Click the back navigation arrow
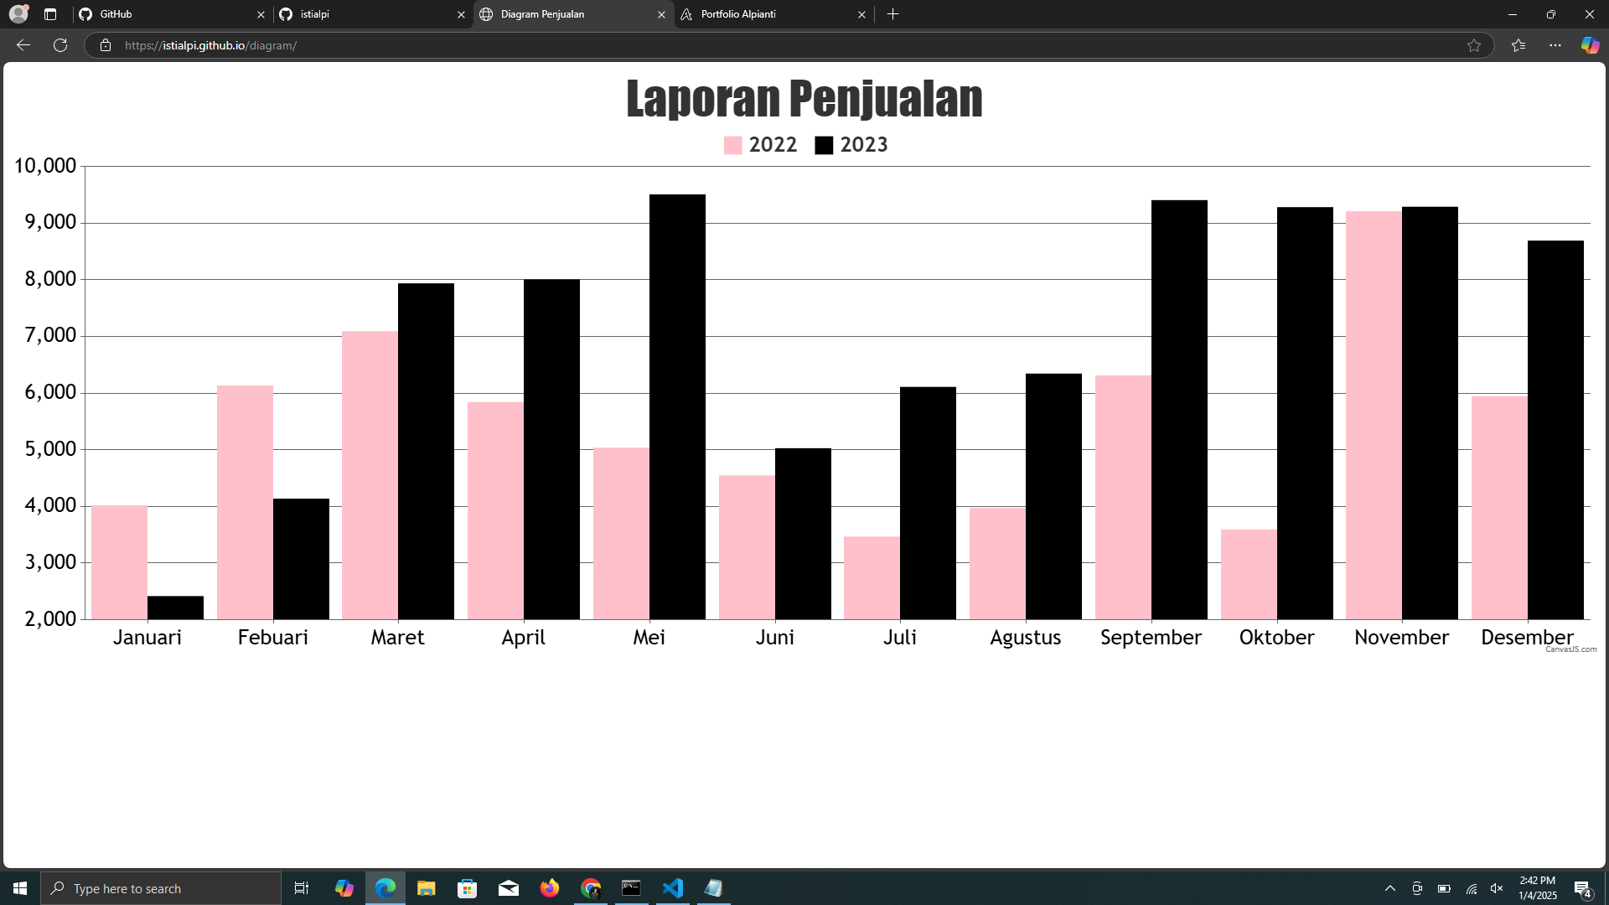Viewport: 1609px width, 905px height. [23, 45]
